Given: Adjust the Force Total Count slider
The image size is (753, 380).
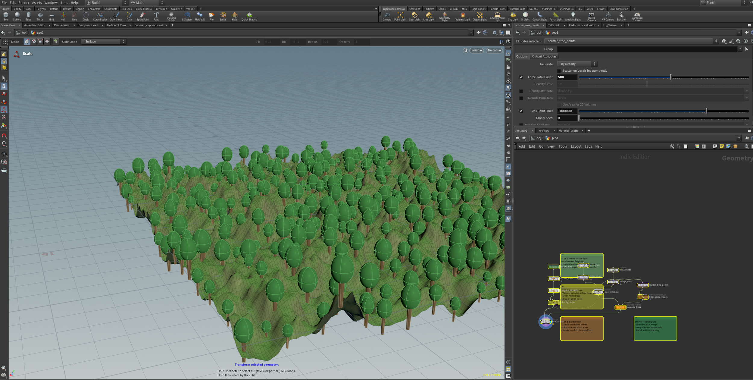Looking at the screenshot, I should (664, 77).
